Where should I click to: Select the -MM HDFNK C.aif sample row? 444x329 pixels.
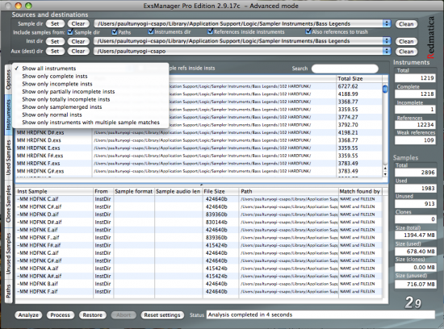[x=199, y=199]
